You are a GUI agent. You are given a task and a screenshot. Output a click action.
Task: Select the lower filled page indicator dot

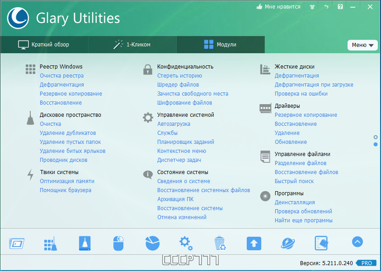point(376,144)
